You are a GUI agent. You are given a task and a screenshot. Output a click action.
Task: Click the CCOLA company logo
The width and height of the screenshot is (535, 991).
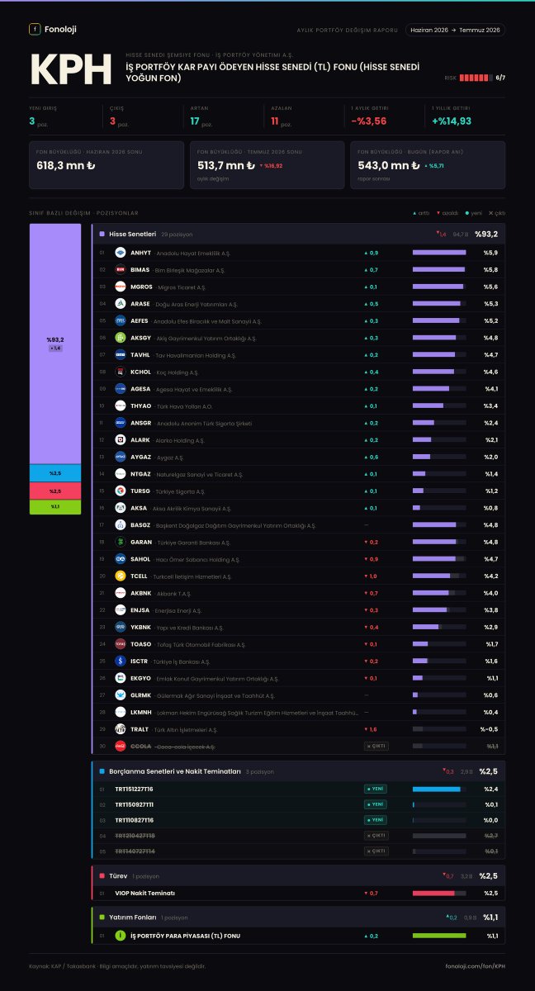[x=120, y=746]
